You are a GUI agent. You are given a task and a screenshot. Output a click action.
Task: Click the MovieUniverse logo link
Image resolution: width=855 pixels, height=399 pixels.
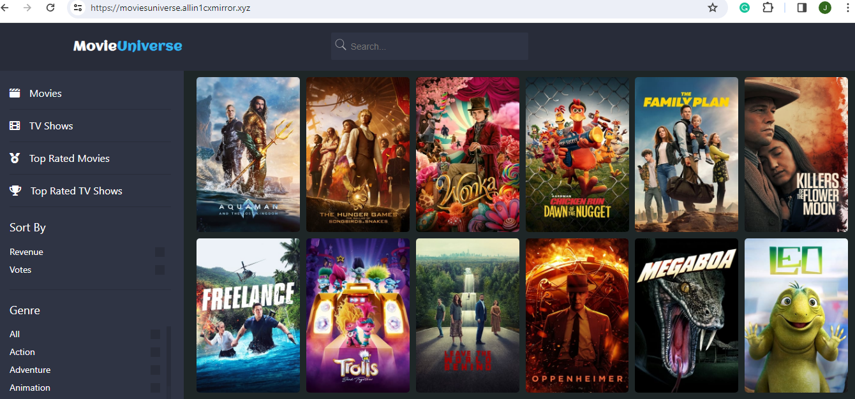click(128, 46)
